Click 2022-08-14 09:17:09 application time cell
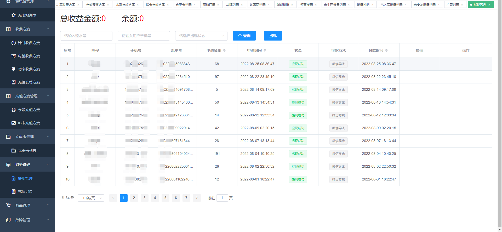This screenshot has height=232, width=502. (x=257, y=90)
